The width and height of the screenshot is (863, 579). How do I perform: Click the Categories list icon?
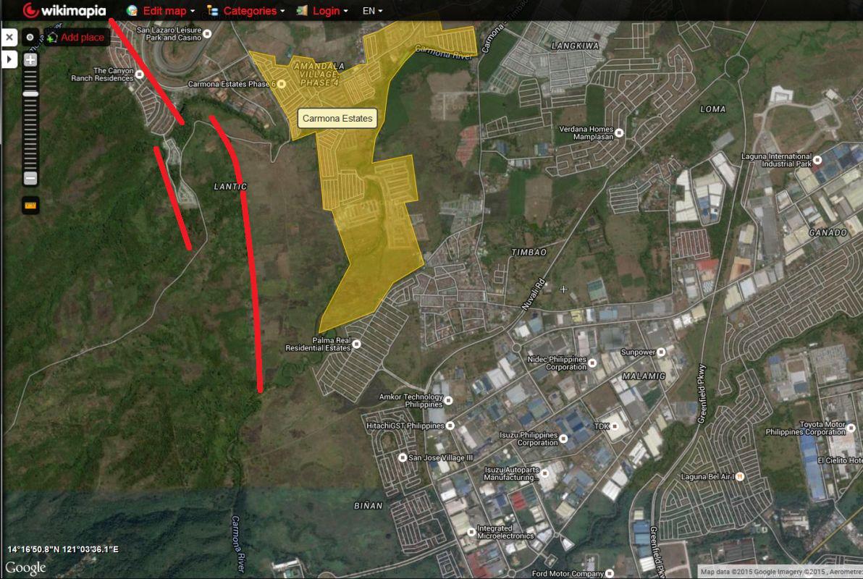pyautogui.click(x=213, y=10)
